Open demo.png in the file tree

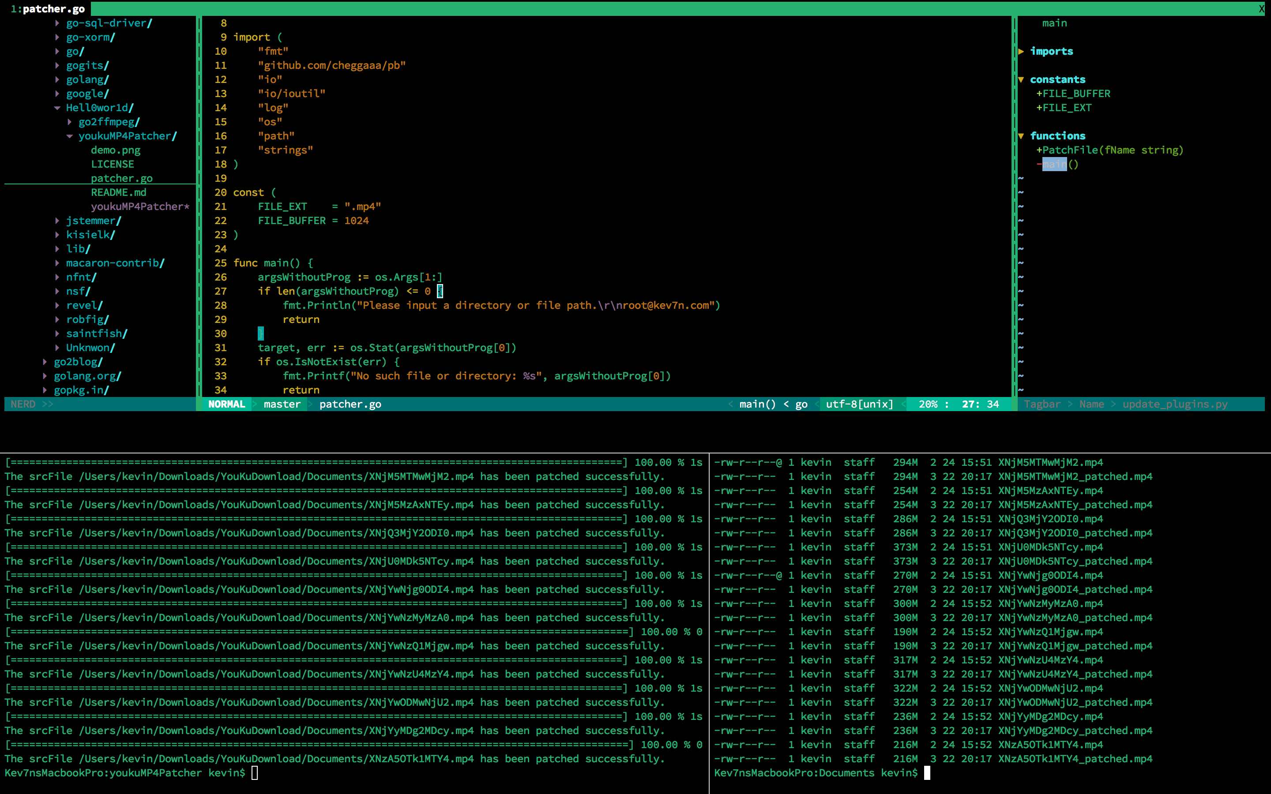click(x=116, y=150)
